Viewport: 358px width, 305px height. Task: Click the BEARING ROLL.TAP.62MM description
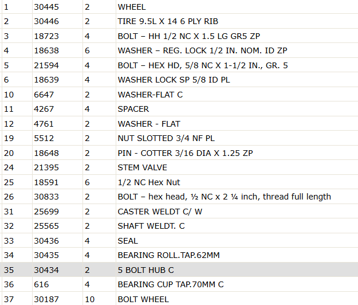click(x=168, y=255)
